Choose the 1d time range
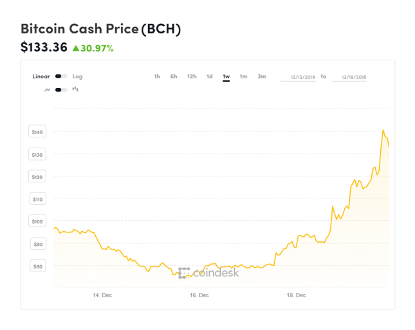415x330 pixels. coord(209,76)
